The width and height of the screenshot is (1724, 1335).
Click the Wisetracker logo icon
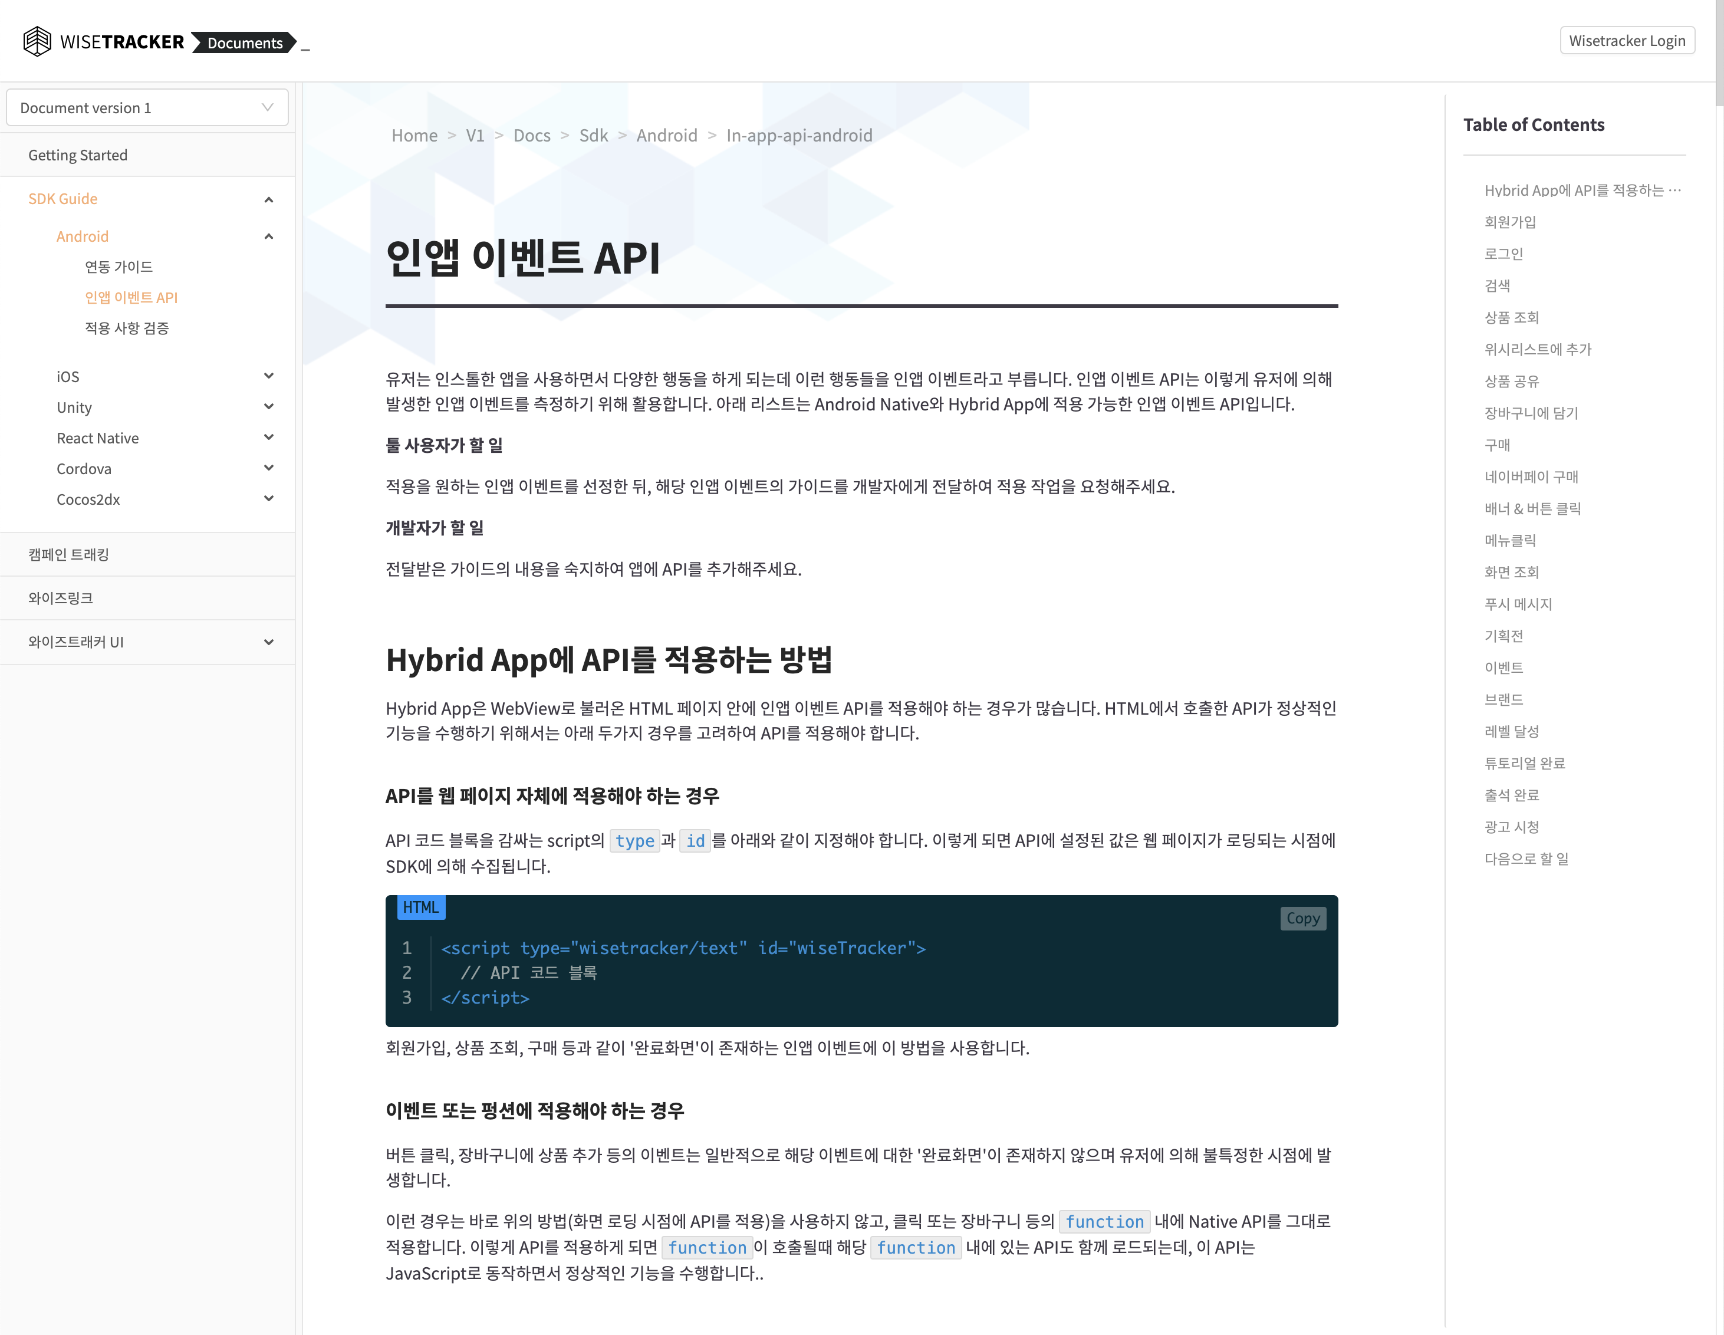[x=37, y=41]
